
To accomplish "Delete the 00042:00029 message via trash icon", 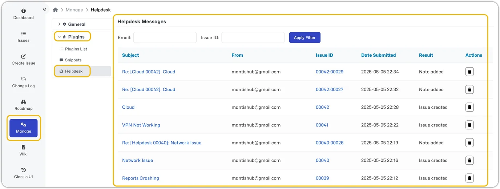I will point(469,72).
